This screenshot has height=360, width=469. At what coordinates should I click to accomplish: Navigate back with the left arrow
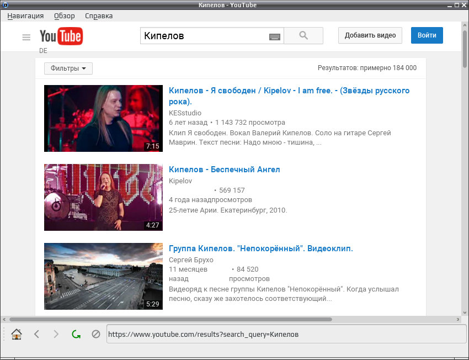[x=36, y=333]
